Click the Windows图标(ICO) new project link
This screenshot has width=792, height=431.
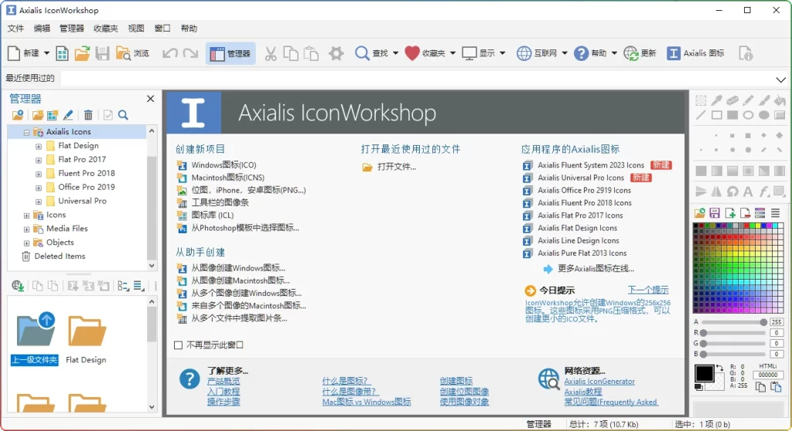click(x=224, y=165)
